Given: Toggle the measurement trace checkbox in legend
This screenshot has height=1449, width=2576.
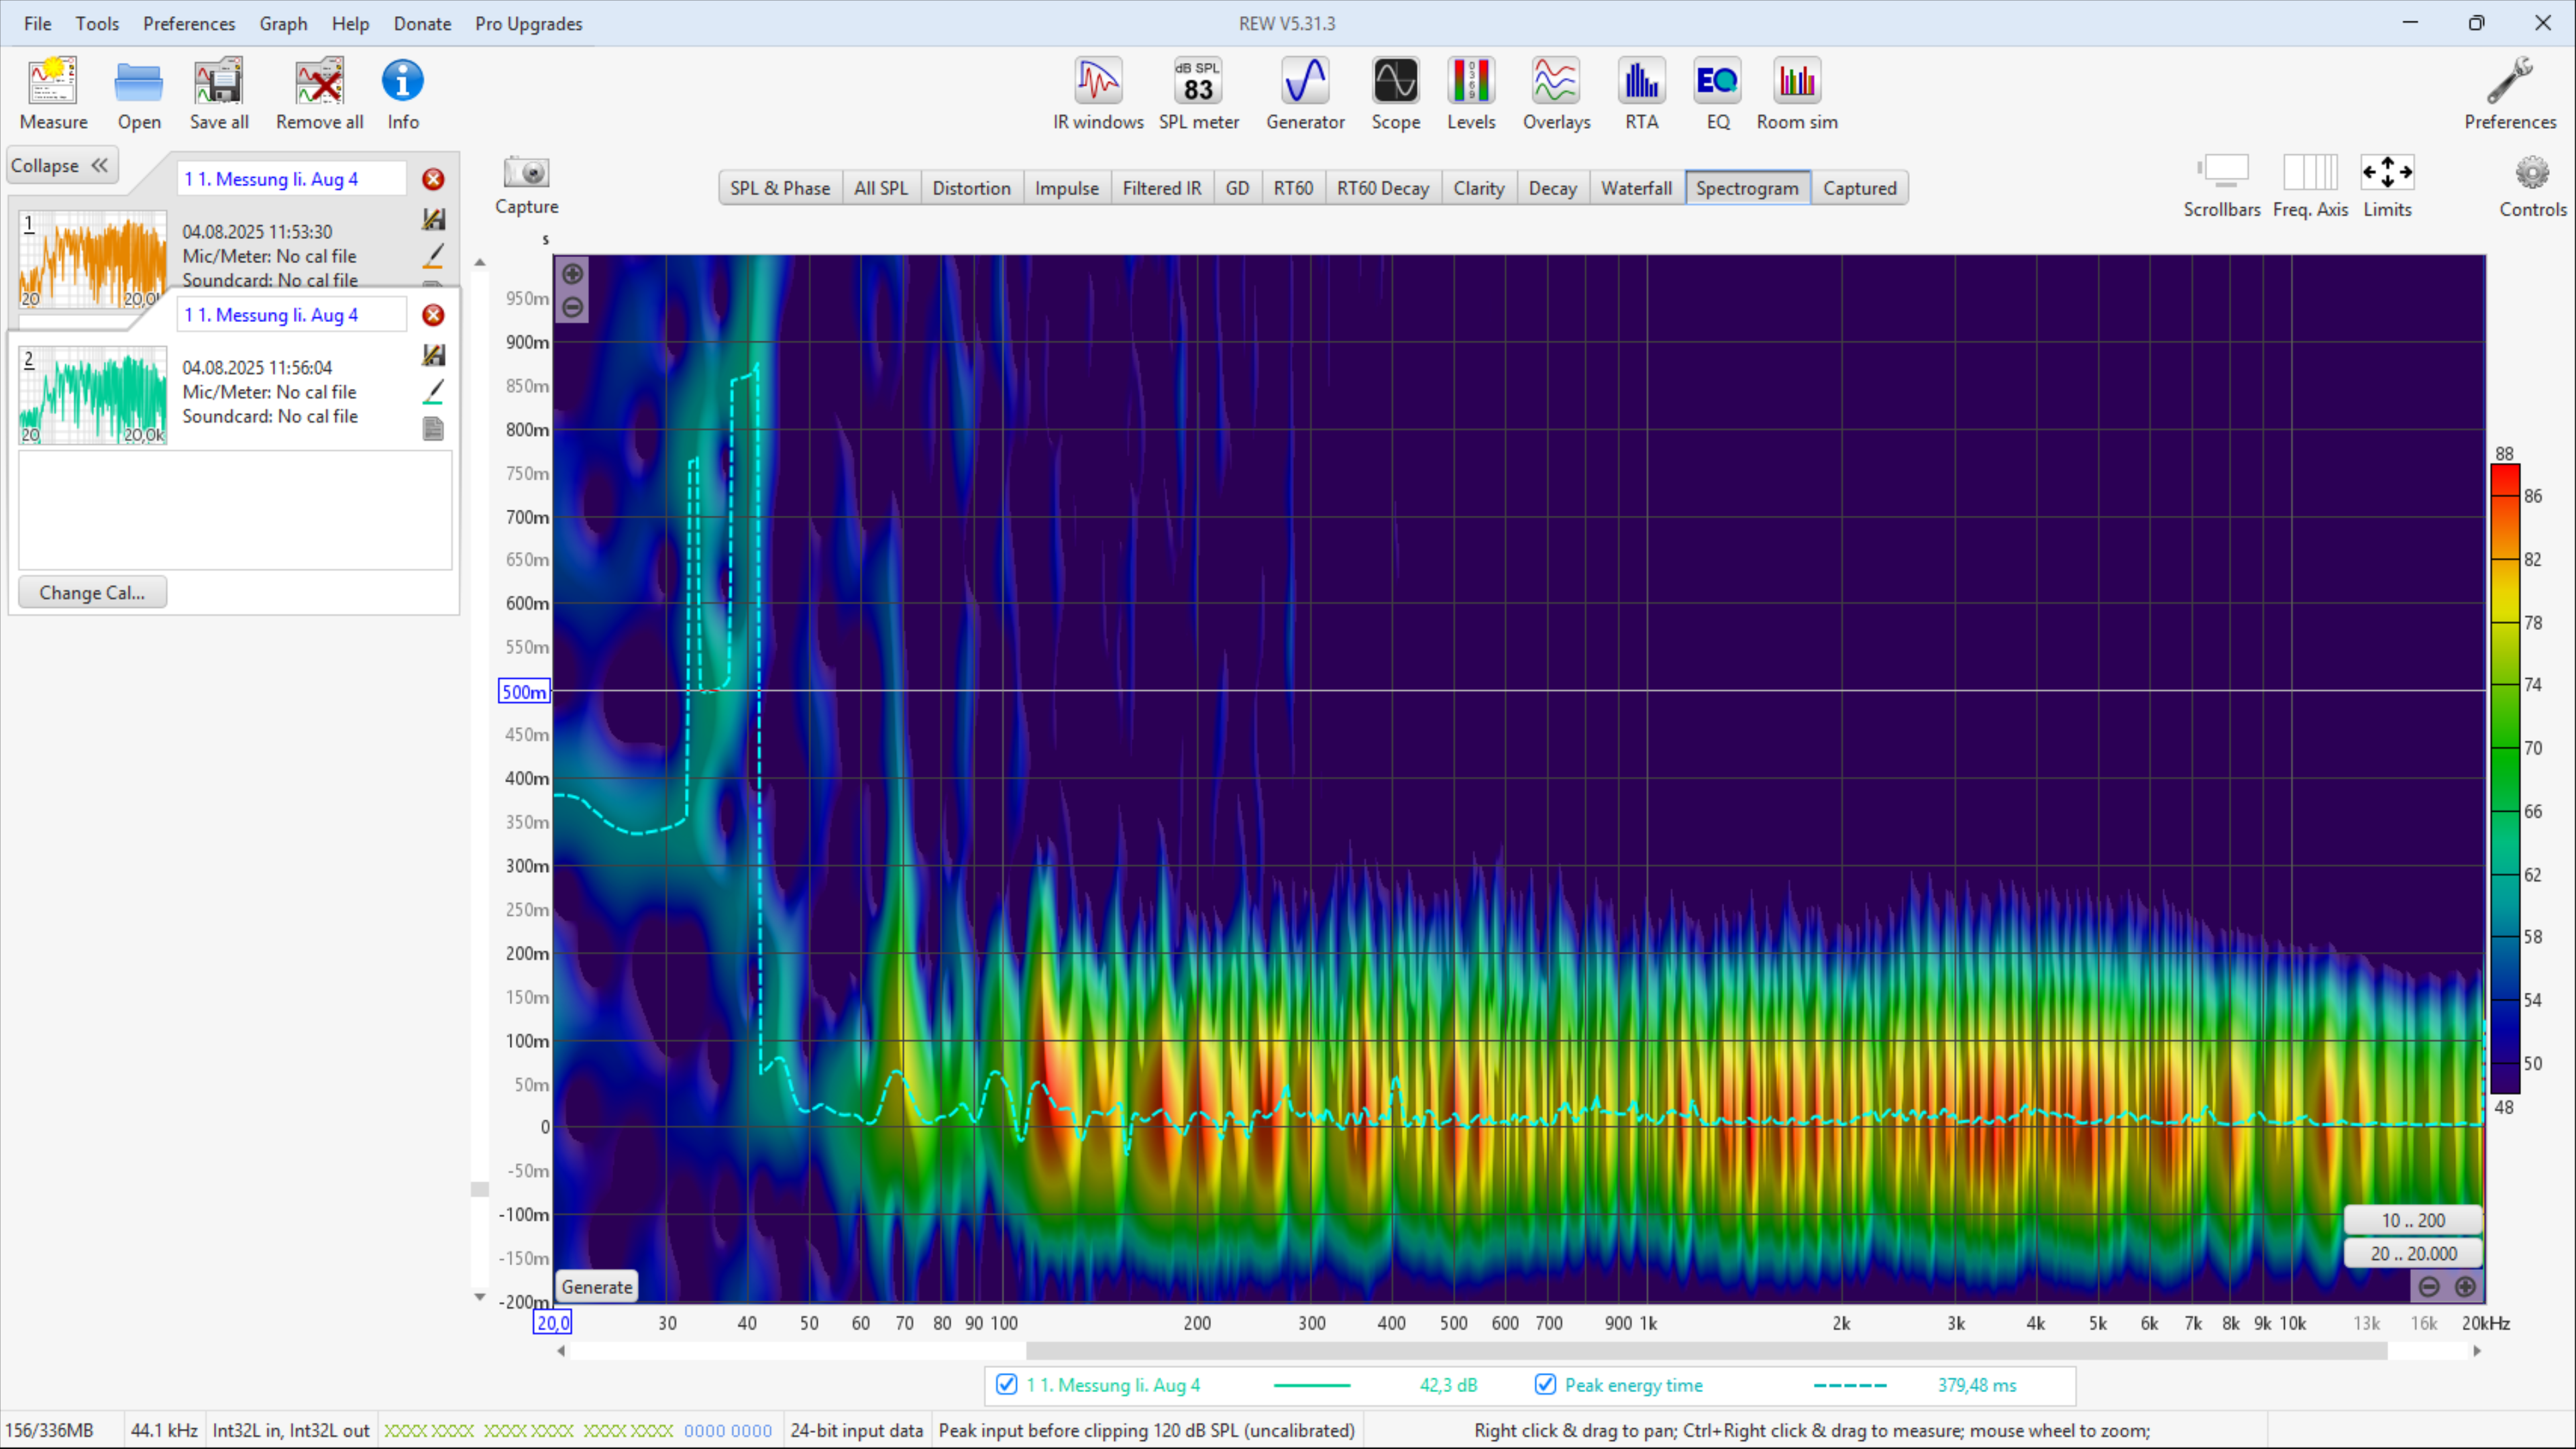Looking at the screenshot, I should point(1006,1384).
